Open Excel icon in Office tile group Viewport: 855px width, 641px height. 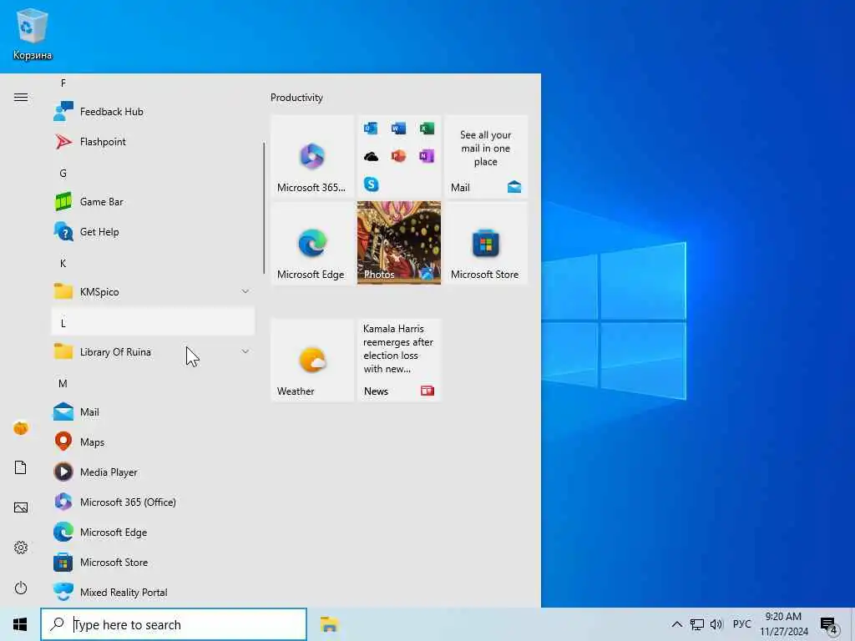point(427,129)
